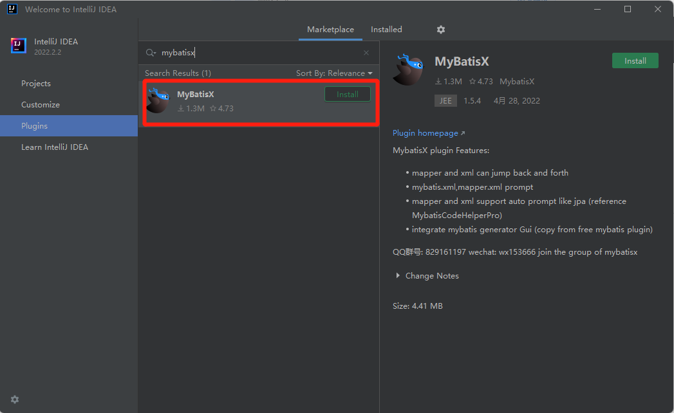
Task: Click the 1.3M downloads count in details
Action: coord(449,82)
